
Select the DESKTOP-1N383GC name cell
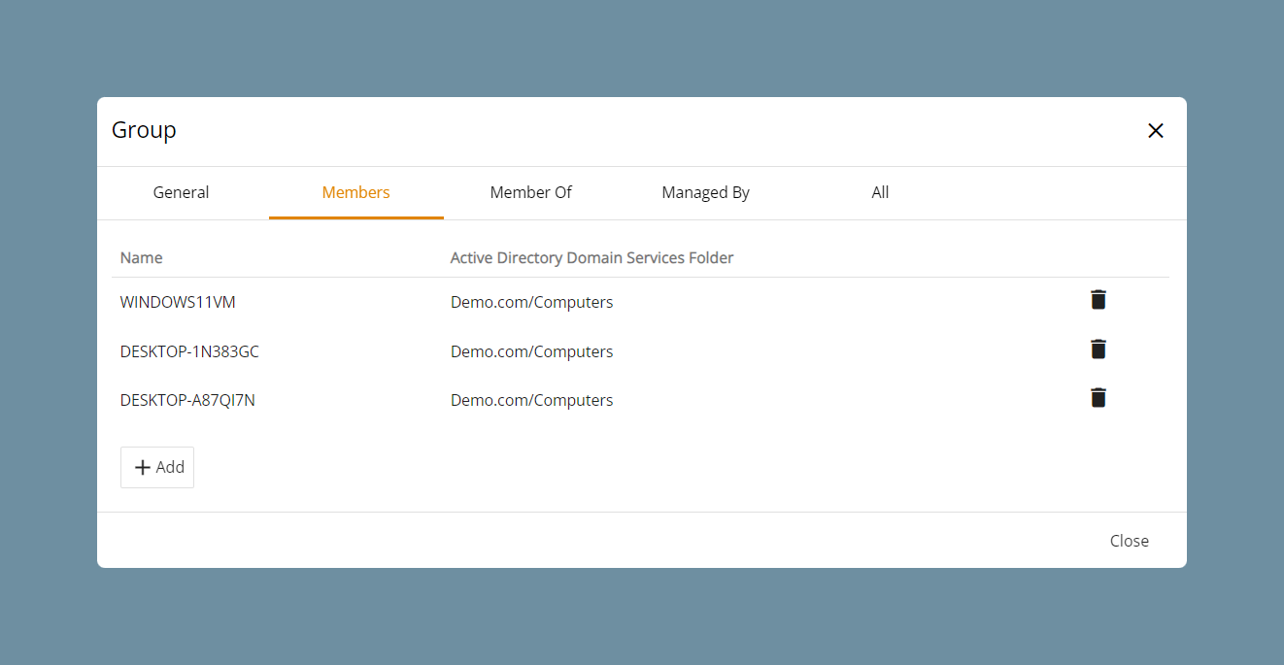(x=189, y=351)
